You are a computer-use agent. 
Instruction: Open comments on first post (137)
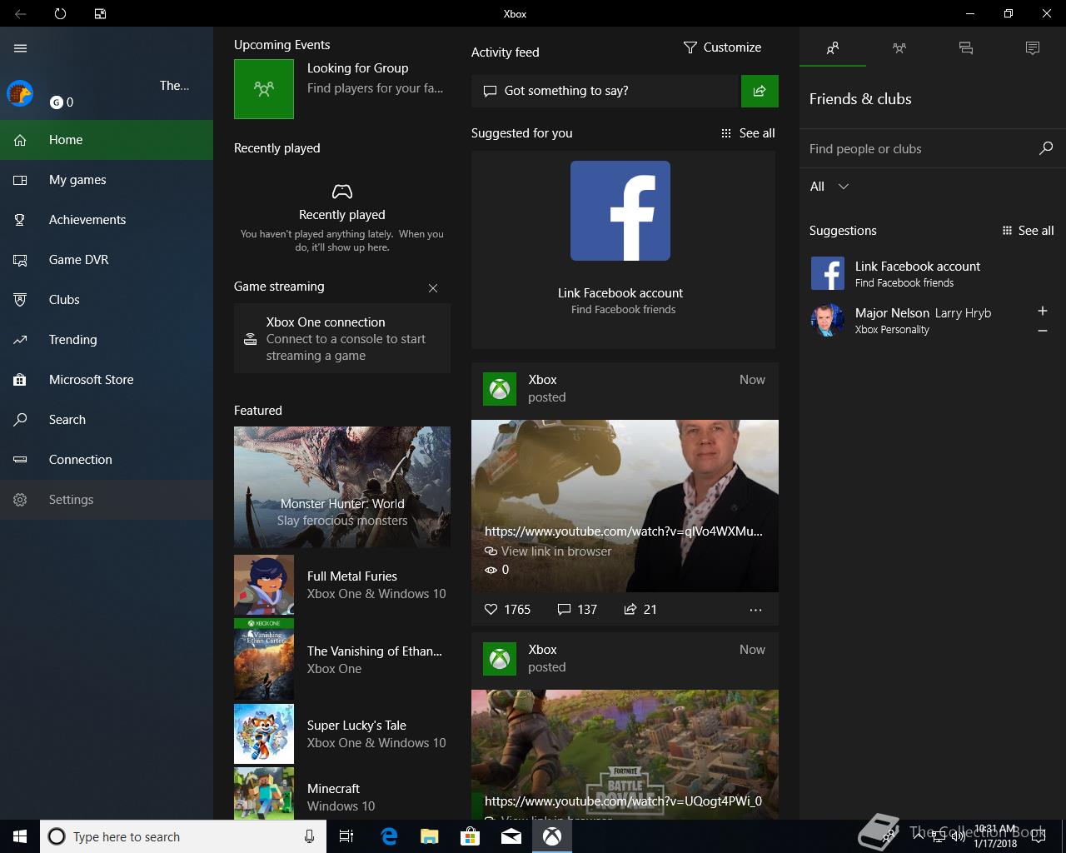pos(577,610)
